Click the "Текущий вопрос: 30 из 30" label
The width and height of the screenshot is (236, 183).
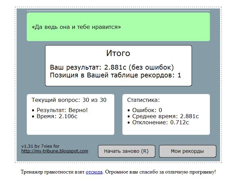(69, 100)
